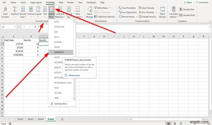212x125 pixels.
Task: Click Create from Selection
Action: click(x=104, y=17)
